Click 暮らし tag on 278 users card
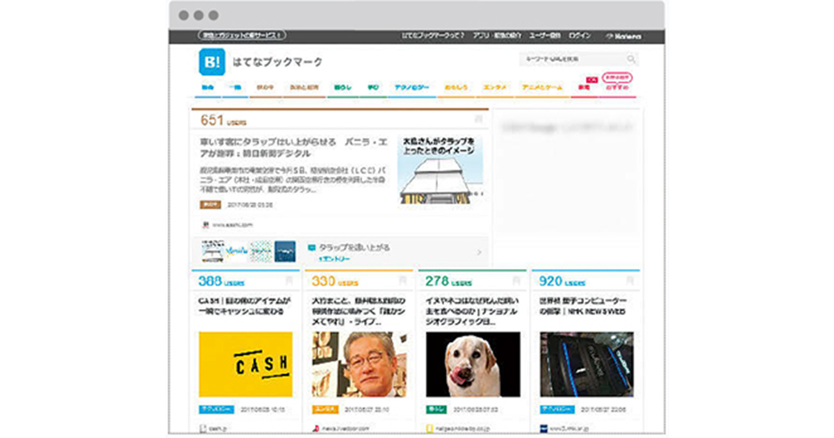The image size is (834, 438). [x=436, y=409]
